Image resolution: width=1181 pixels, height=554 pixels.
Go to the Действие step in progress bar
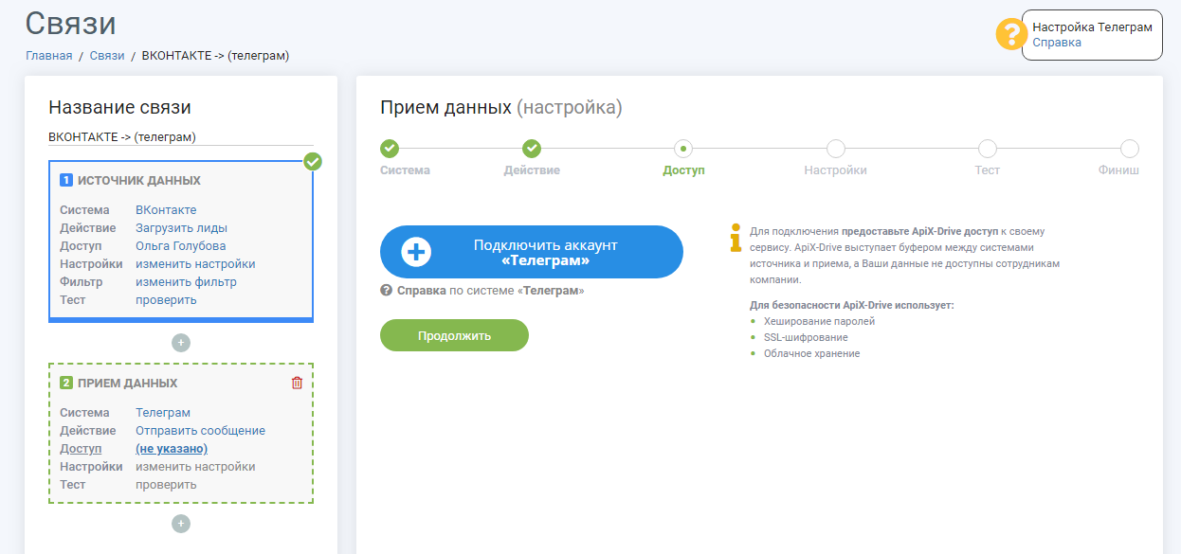(532, 149)
